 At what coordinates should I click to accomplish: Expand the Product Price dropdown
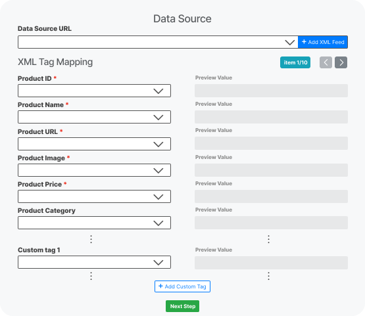click(94, 196)
